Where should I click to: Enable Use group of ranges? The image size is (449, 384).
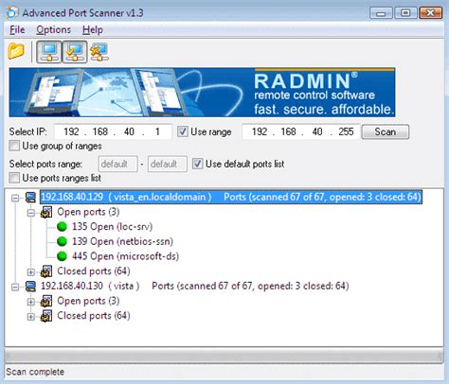[x=14, y=146]
